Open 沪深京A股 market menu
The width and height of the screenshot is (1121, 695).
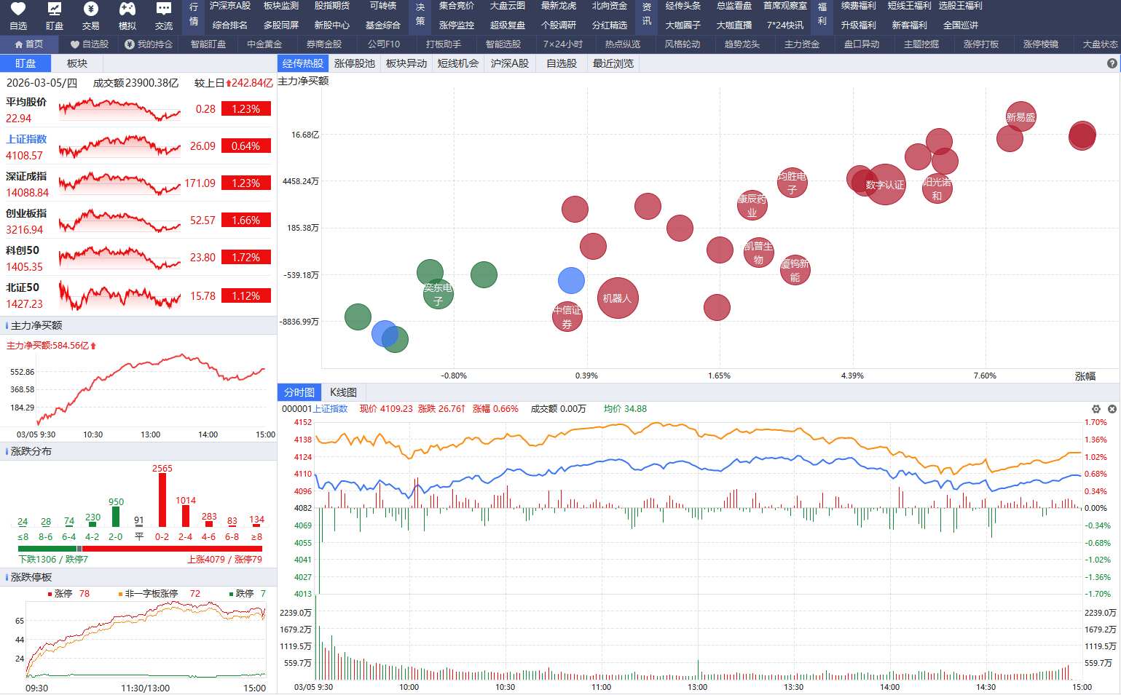(x=229, y=6)
